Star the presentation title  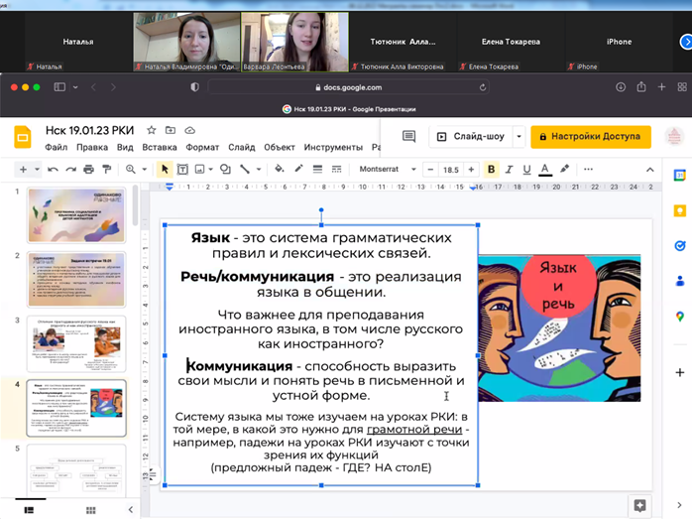(x=152, y=130)
